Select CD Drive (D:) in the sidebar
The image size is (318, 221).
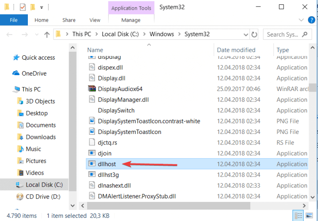click(x=38, y=197)
